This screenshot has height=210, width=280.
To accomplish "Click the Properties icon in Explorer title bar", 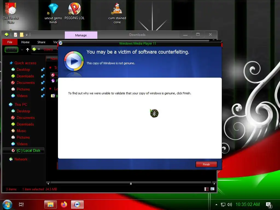I will tap(16, 35).
